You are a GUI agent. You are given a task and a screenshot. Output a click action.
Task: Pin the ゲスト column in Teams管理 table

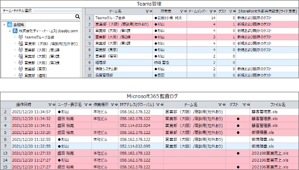pos(234,11)
